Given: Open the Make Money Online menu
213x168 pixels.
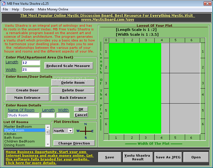Looking at the screenshot, I should click(53, 9).
